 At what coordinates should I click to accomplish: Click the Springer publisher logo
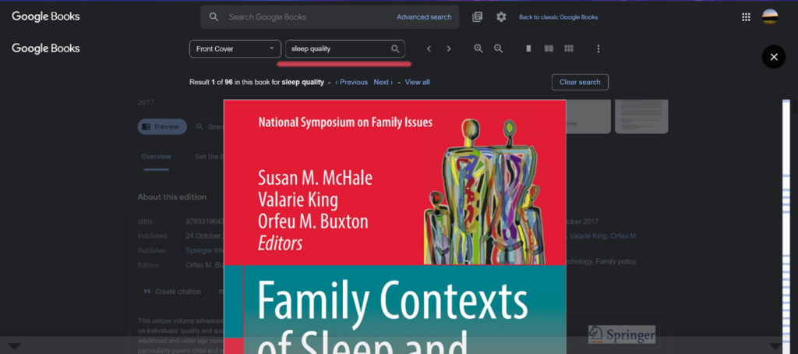click(621, 335)
